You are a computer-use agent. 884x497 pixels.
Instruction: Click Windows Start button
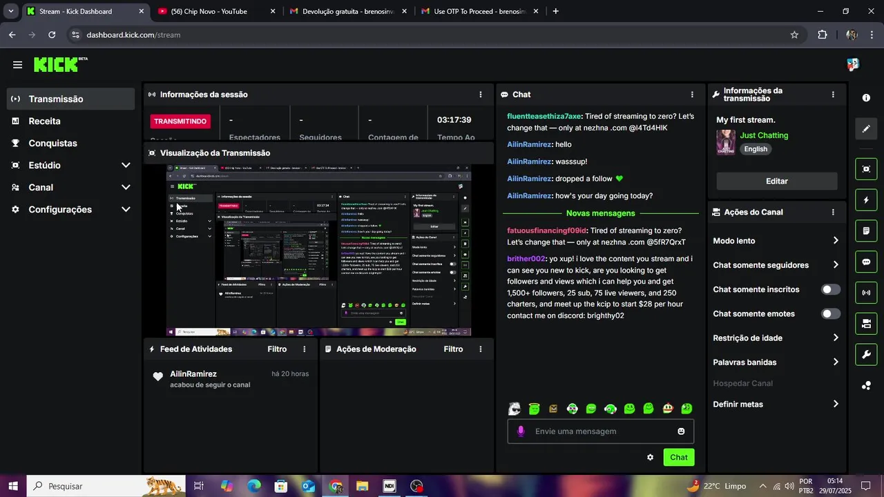pos(13,486)
